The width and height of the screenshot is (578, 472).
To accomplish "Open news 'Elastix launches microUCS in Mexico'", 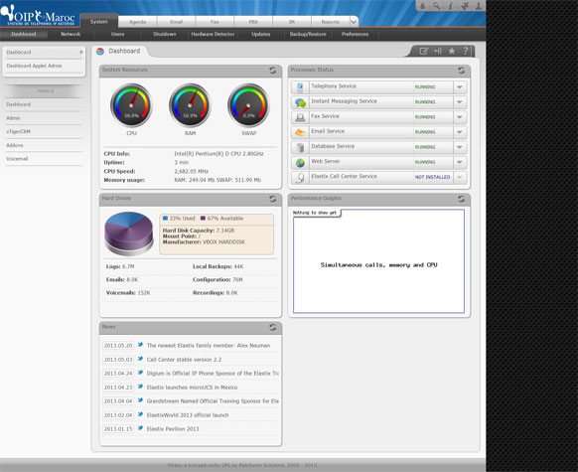I will coord(192,388).
